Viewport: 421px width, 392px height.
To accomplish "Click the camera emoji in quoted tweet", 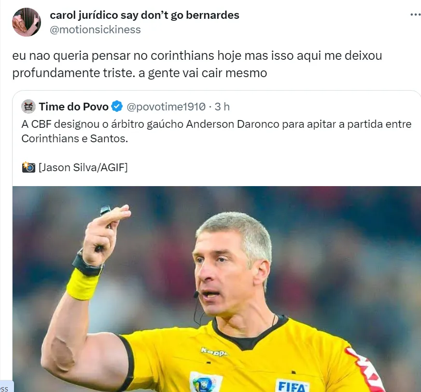I will (x=28, y=167).
